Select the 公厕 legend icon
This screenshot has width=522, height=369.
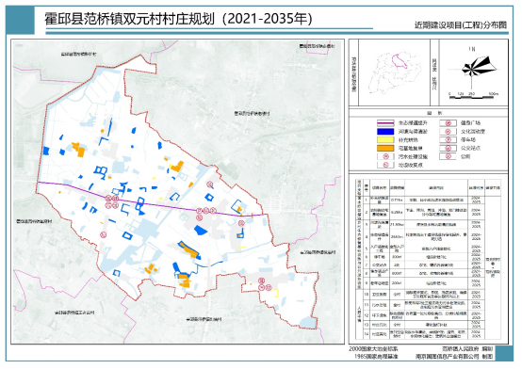[x=449, y=156]
